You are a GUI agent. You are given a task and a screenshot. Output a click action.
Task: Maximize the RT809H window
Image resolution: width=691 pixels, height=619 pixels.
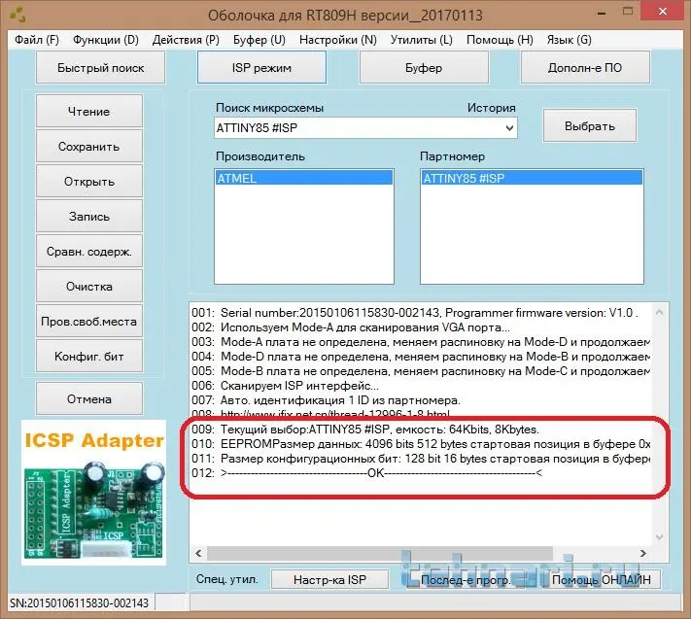628,13
